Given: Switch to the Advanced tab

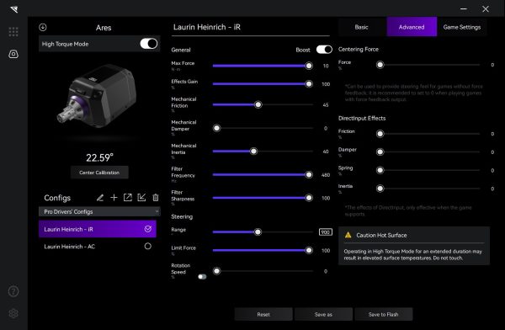Looking at the screenshot, I should (x=412, y=27).
